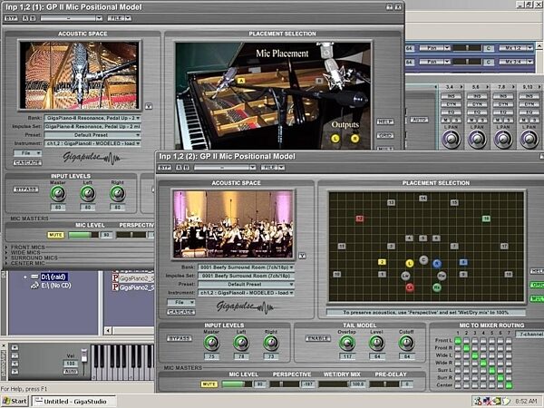Pick the red position 12 square on grid
Image resolution: width=544 pixels, height=408 pixels.
360,219
